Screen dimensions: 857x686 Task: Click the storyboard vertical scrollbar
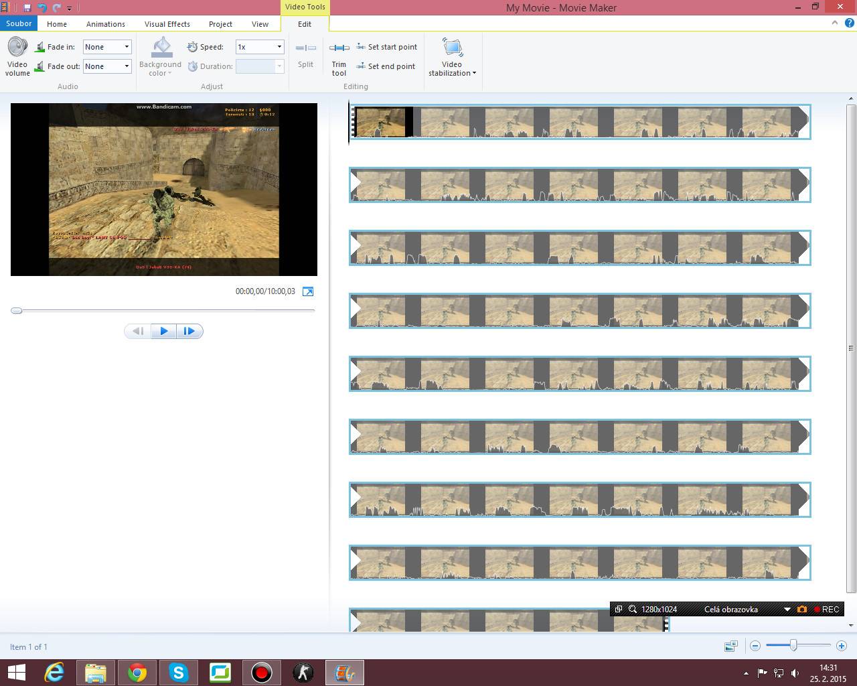tap(851, 348)
